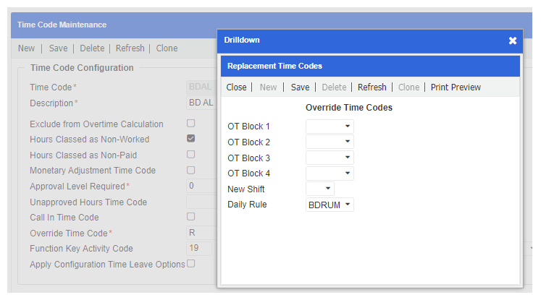This screenshot has height=300, width=541.
Task: Click New in Time Code Maintenance toolbar
Action: (26, 48)
